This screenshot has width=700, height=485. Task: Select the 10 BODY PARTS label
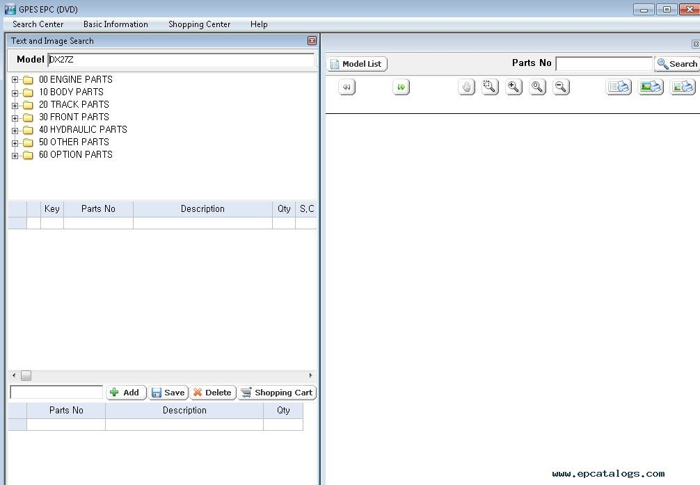[x=72, y=92]
